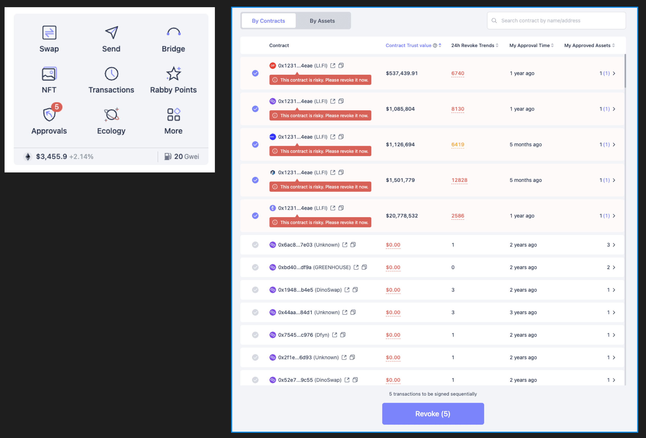Expand the $20,778,532 LI.FI contract row

click(x=614, y=216)
